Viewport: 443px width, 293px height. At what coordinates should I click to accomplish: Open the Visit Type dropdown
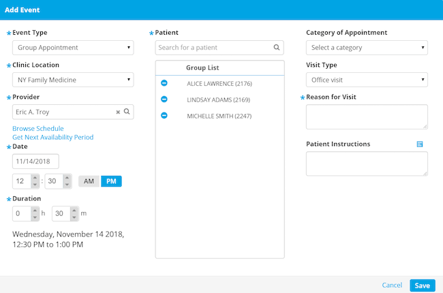[x=367, y=80]
